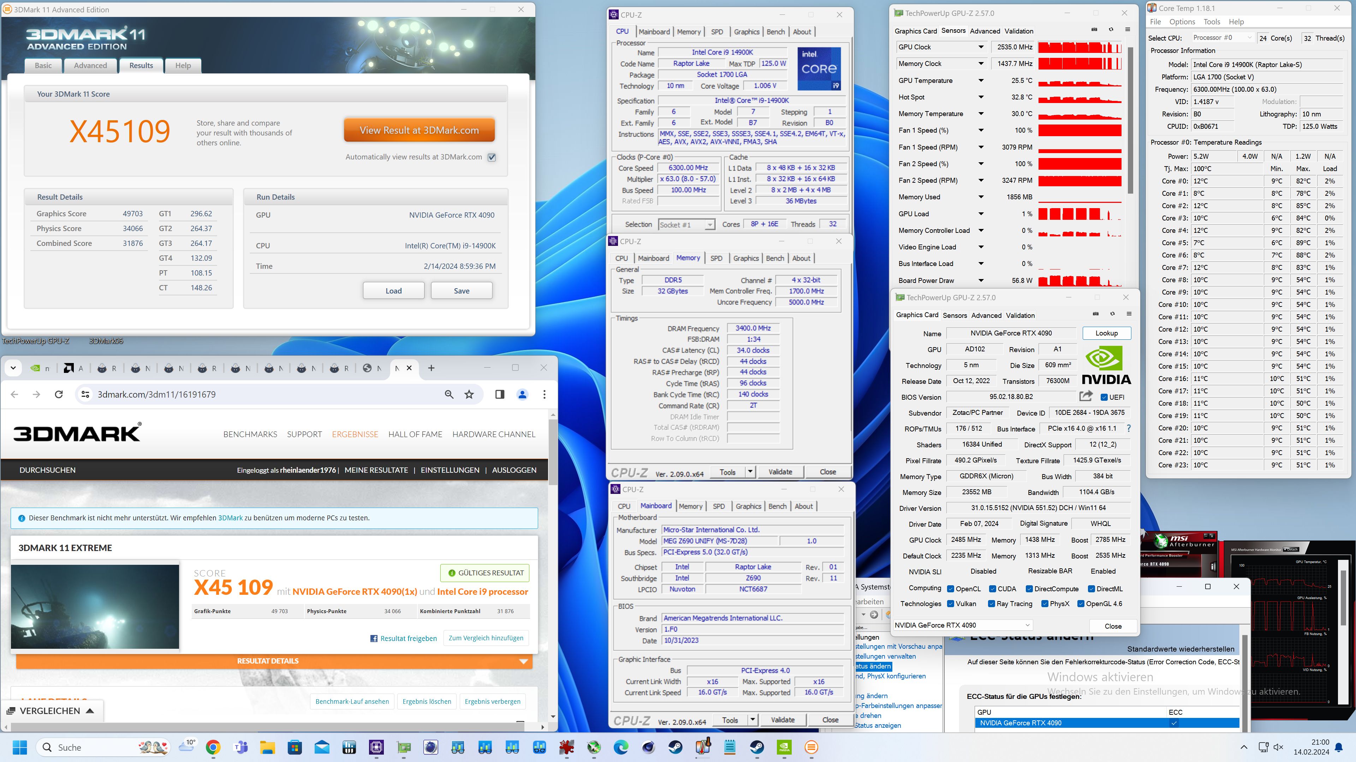Image resolution: width=1356 pixels, height=762 pixels.
Task: Open NVIDIA app icon in the taskbar
Action: (x=784, y=747)
